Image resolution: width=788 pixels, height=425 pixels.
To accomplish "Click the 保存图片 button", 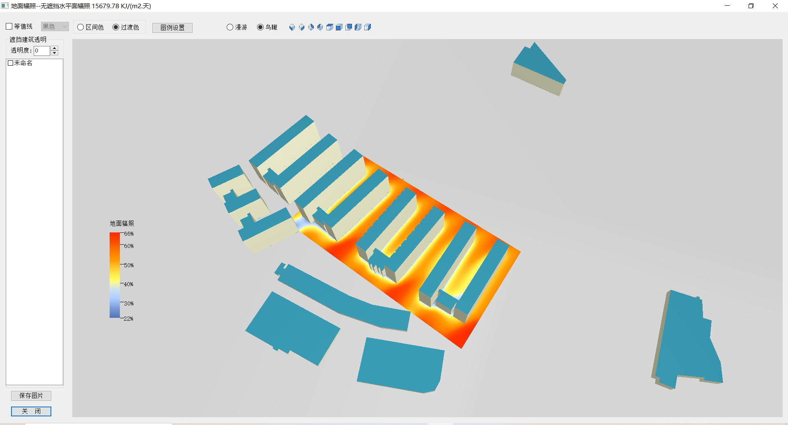I will pos(31,395).
